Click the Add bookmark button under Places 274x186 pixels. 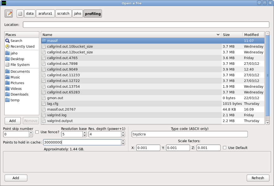pos(13,121)
